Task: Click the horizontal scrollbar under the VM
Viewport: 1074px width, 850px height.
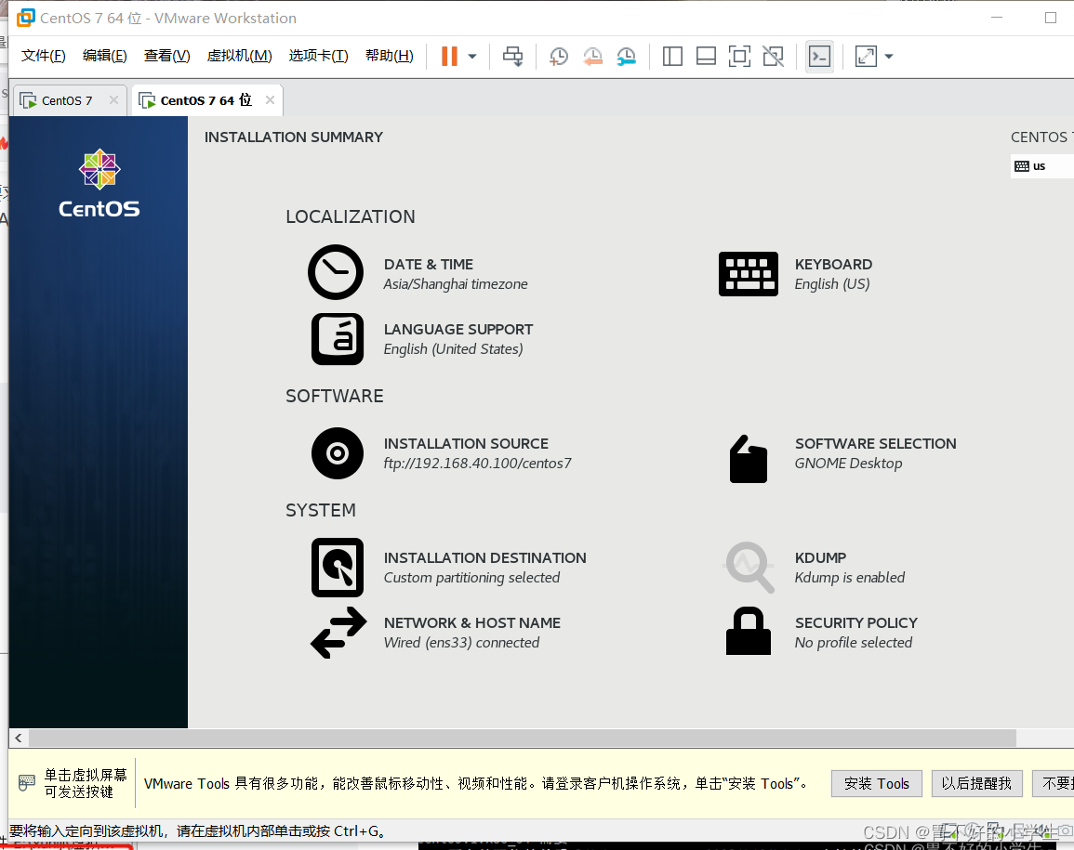Action: pyautogui.click(x=521, y=738)
